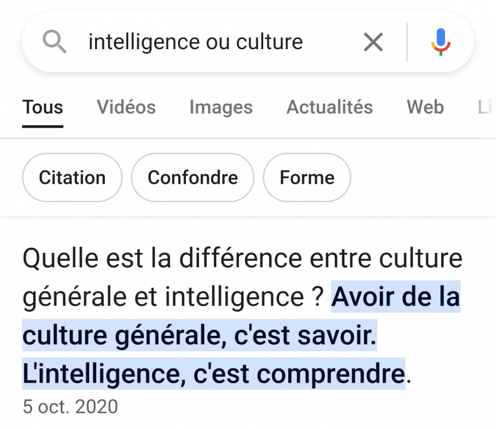Stay on the Tous tab
The height and width of the screenshot is (429, 496).
click(42, 108)
